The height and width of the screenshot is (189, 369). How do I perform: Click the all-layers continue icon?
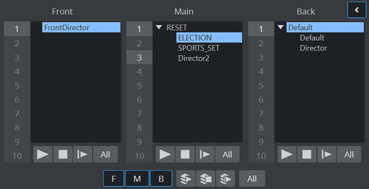[225, 179]
